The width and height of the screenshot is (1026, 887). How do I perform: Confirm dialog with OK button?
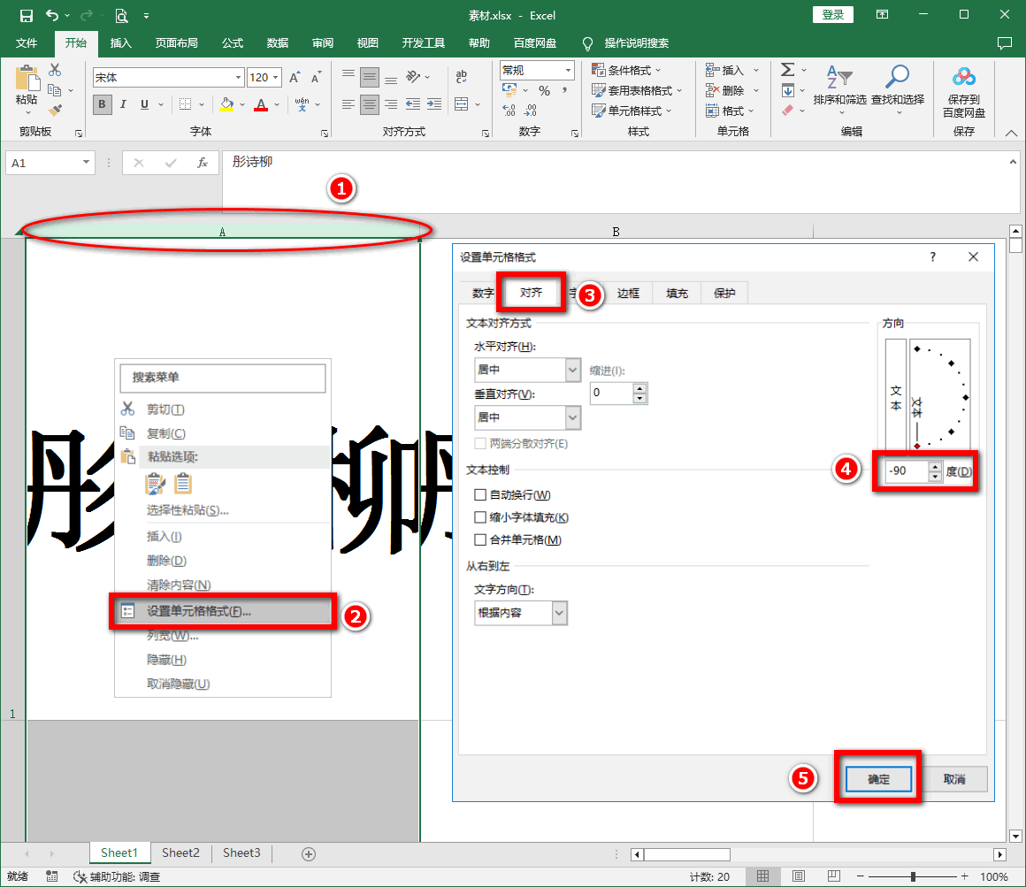(x=878, y=779)
